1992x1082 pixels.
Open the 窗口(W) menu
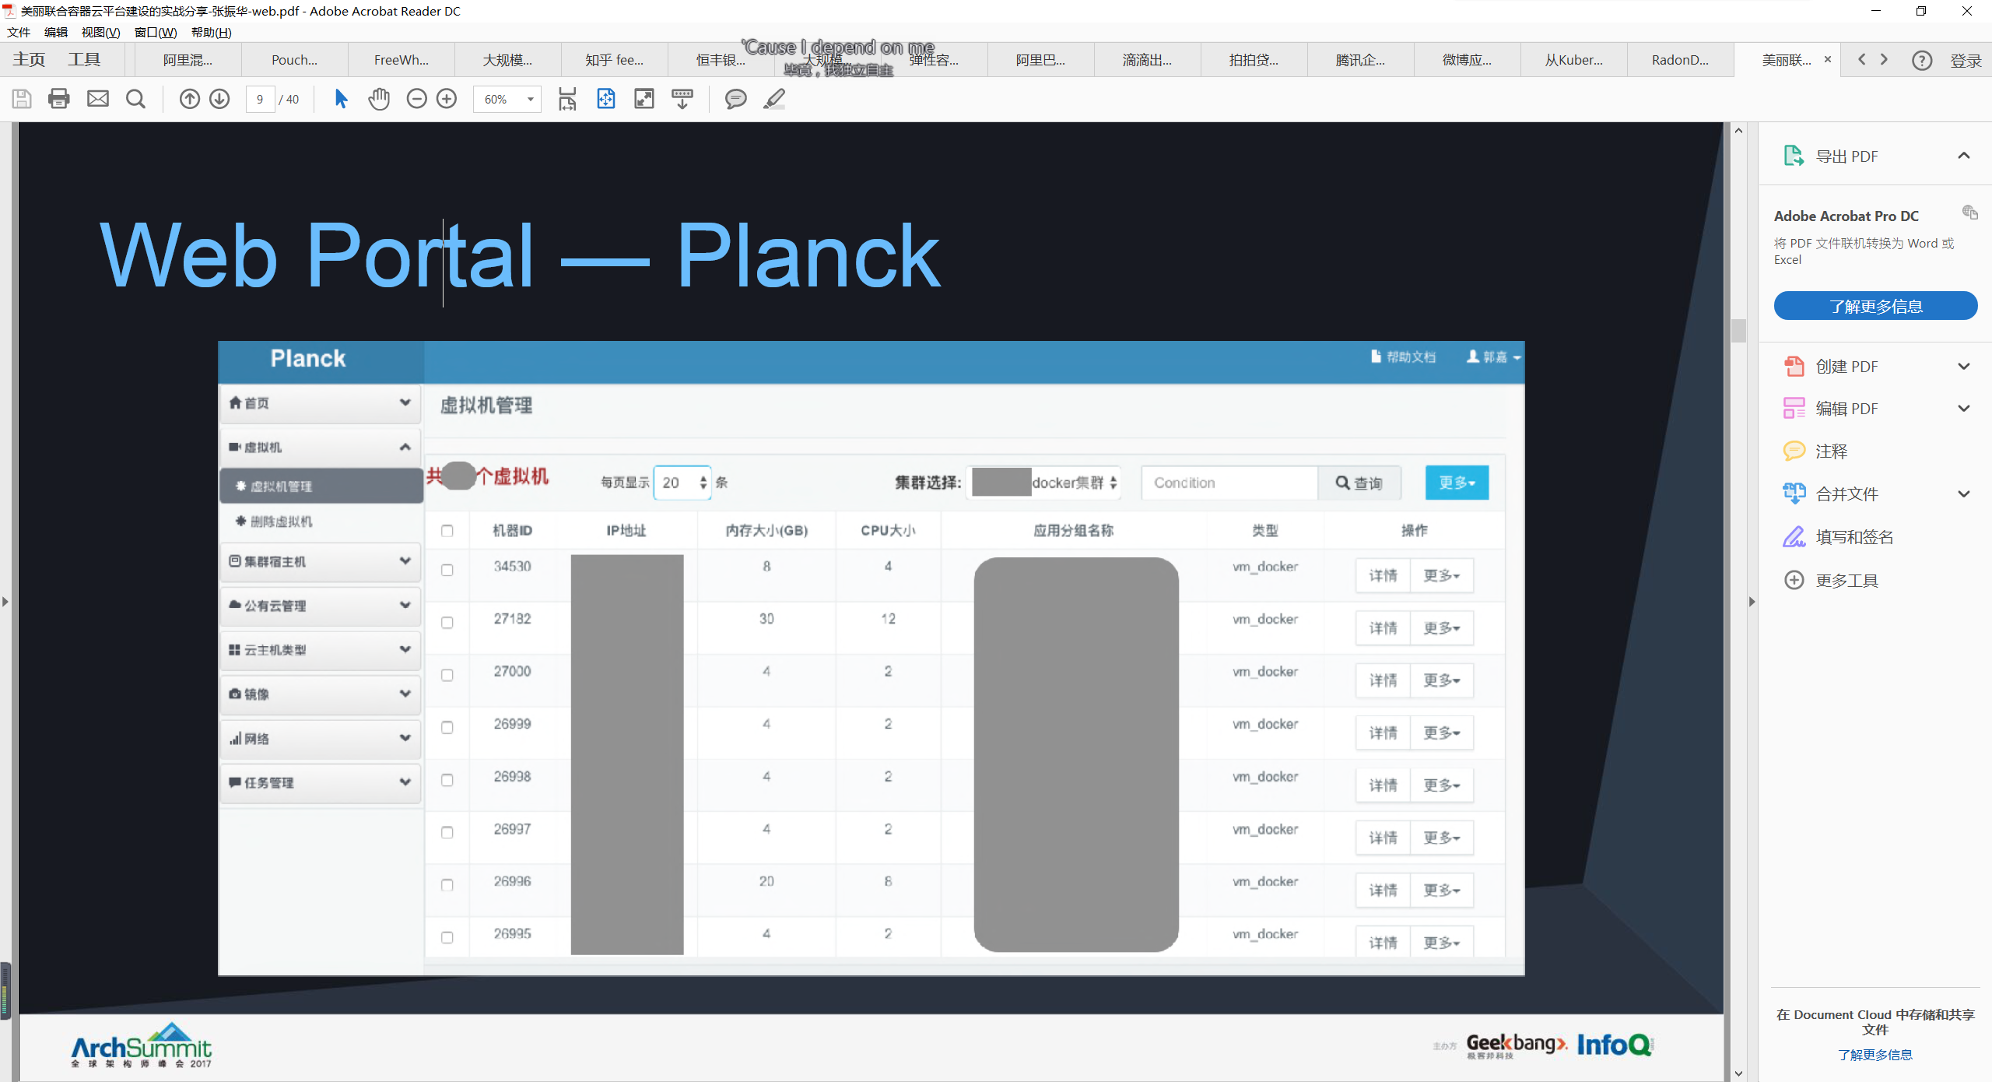[155, 32]
